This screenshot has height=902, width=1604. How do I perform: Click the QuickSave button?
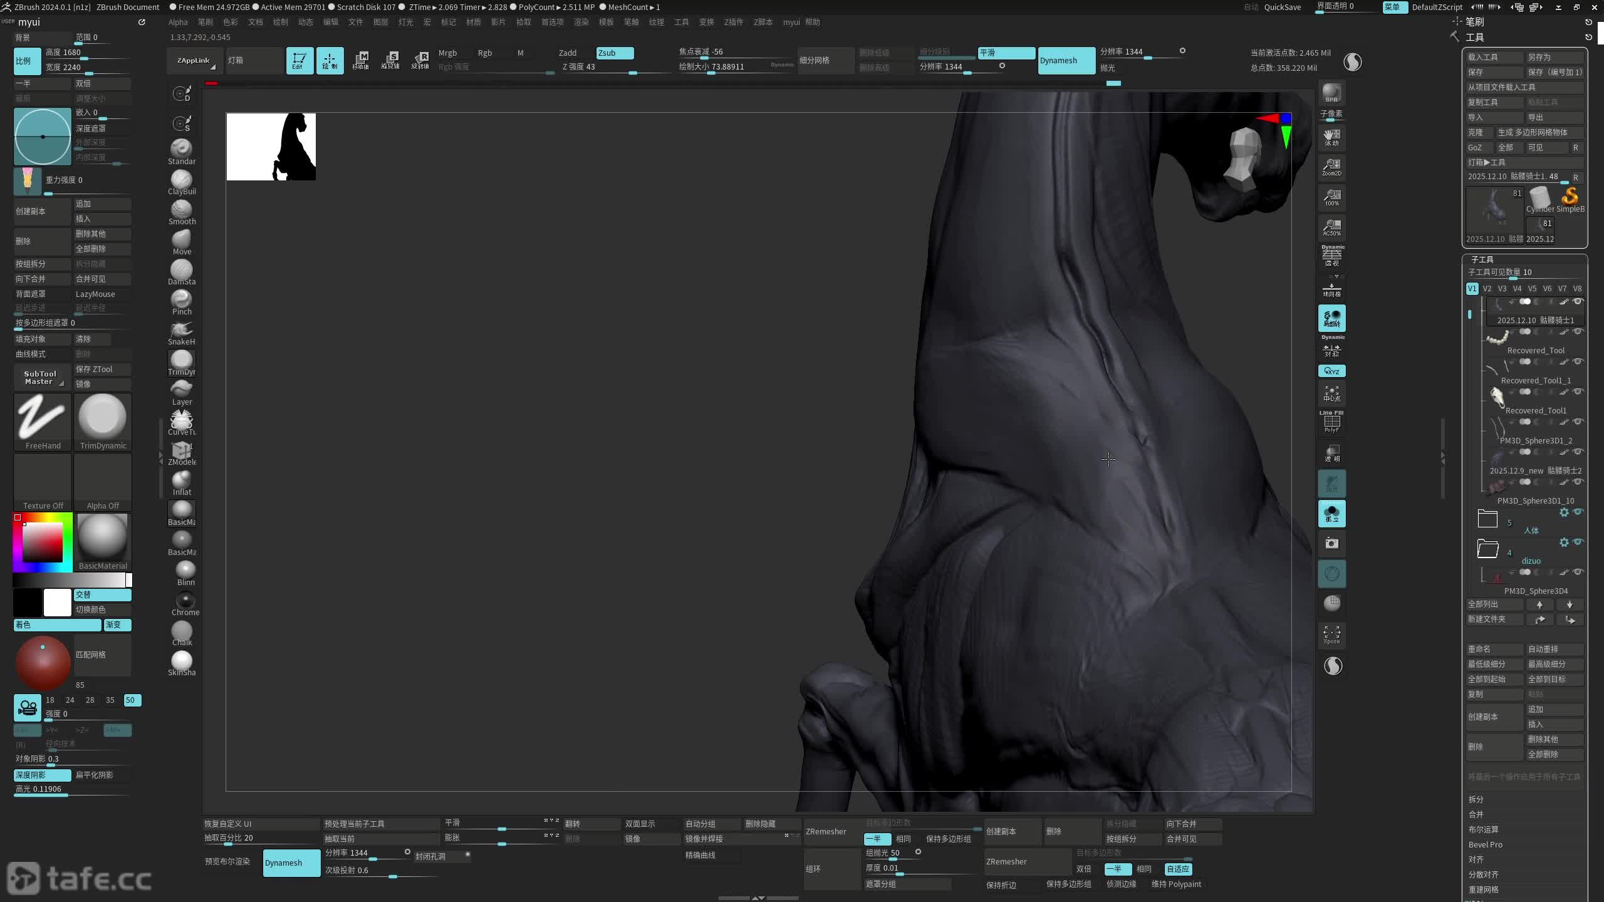1282,7
